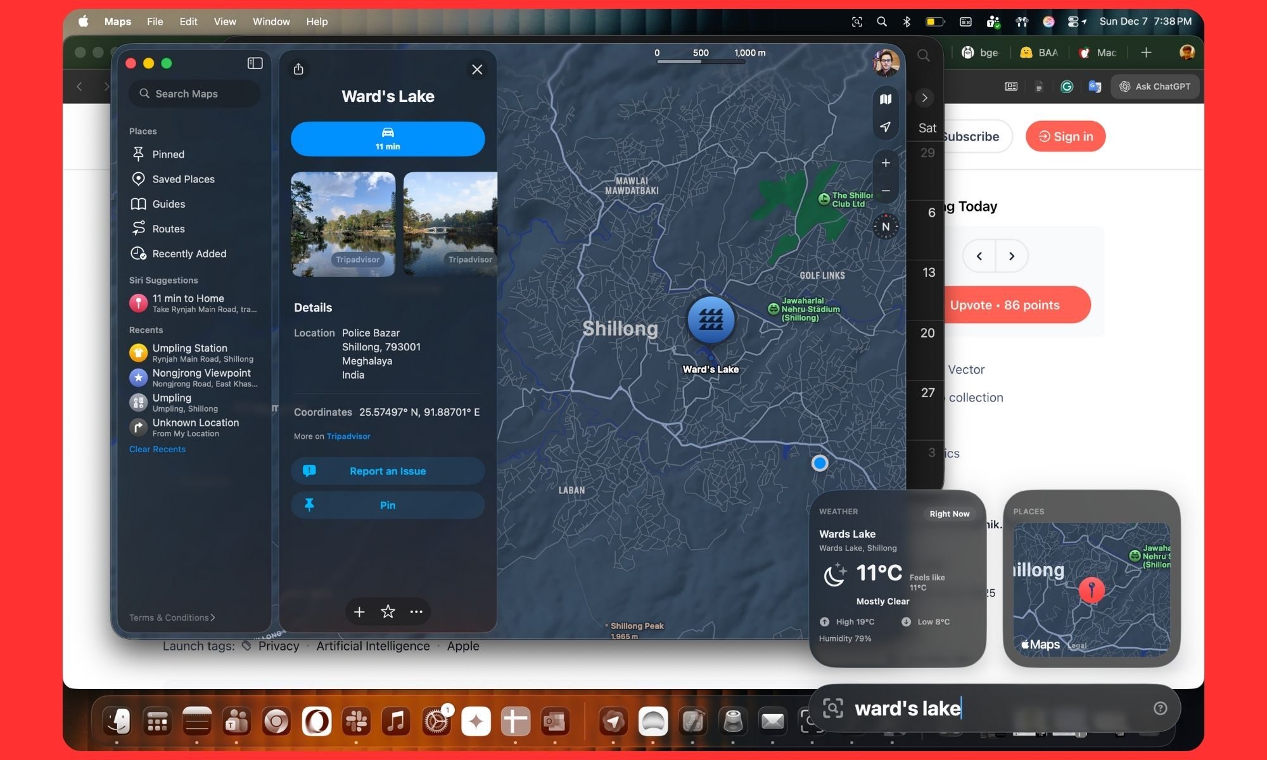Click the Saved Places icon
The height and width of the screenshot is (760, 1267).
[138, 179]
